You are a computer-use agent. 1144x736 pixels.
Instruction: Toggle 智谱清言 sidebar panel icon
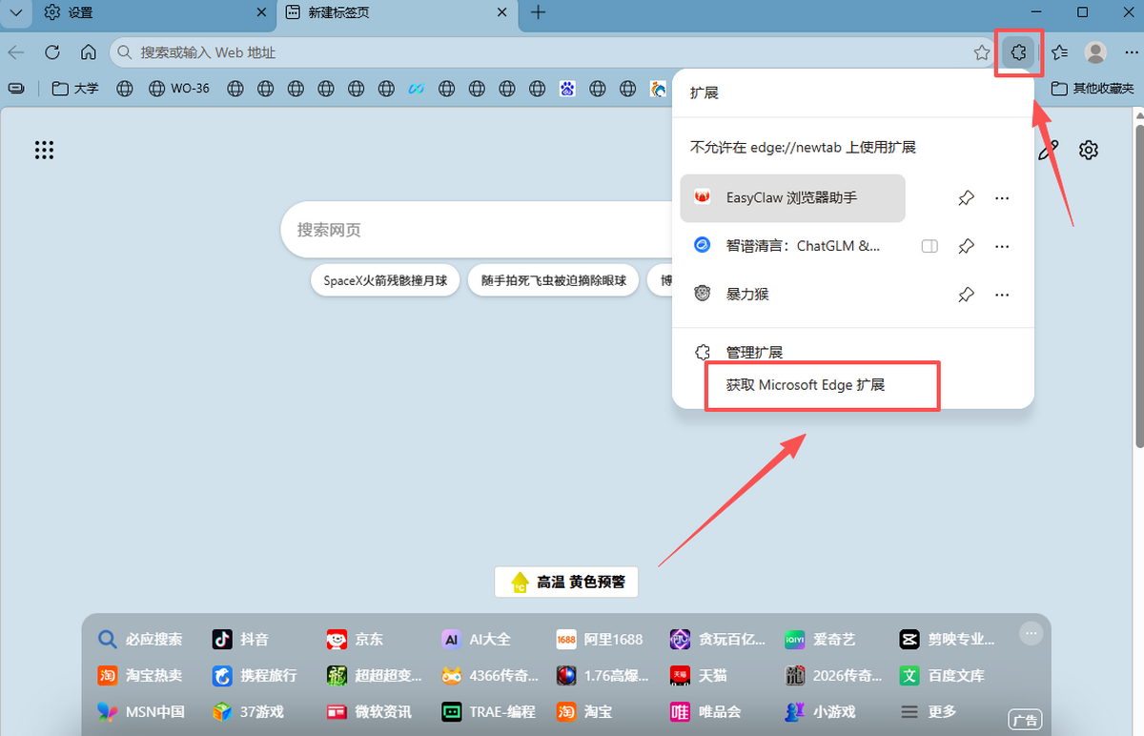pyautogui.click(x=929, y=246)
